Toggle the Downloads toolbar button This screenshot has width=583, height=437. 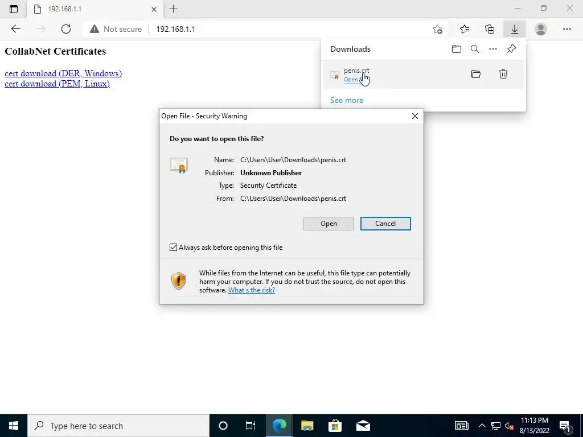point(515,29)
